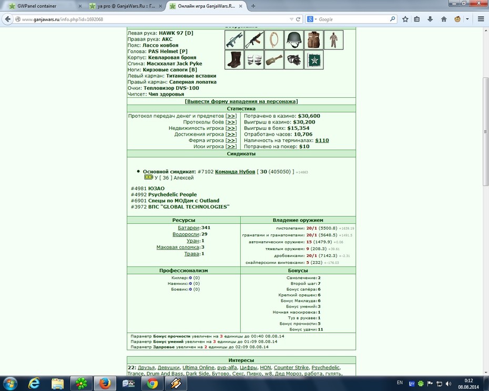Close the GWPanel container tab
This screenshot has width=489, height=391.
click(x=80, y=6)
